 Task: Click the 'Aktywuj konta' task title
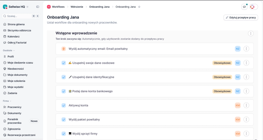point(78,106)
